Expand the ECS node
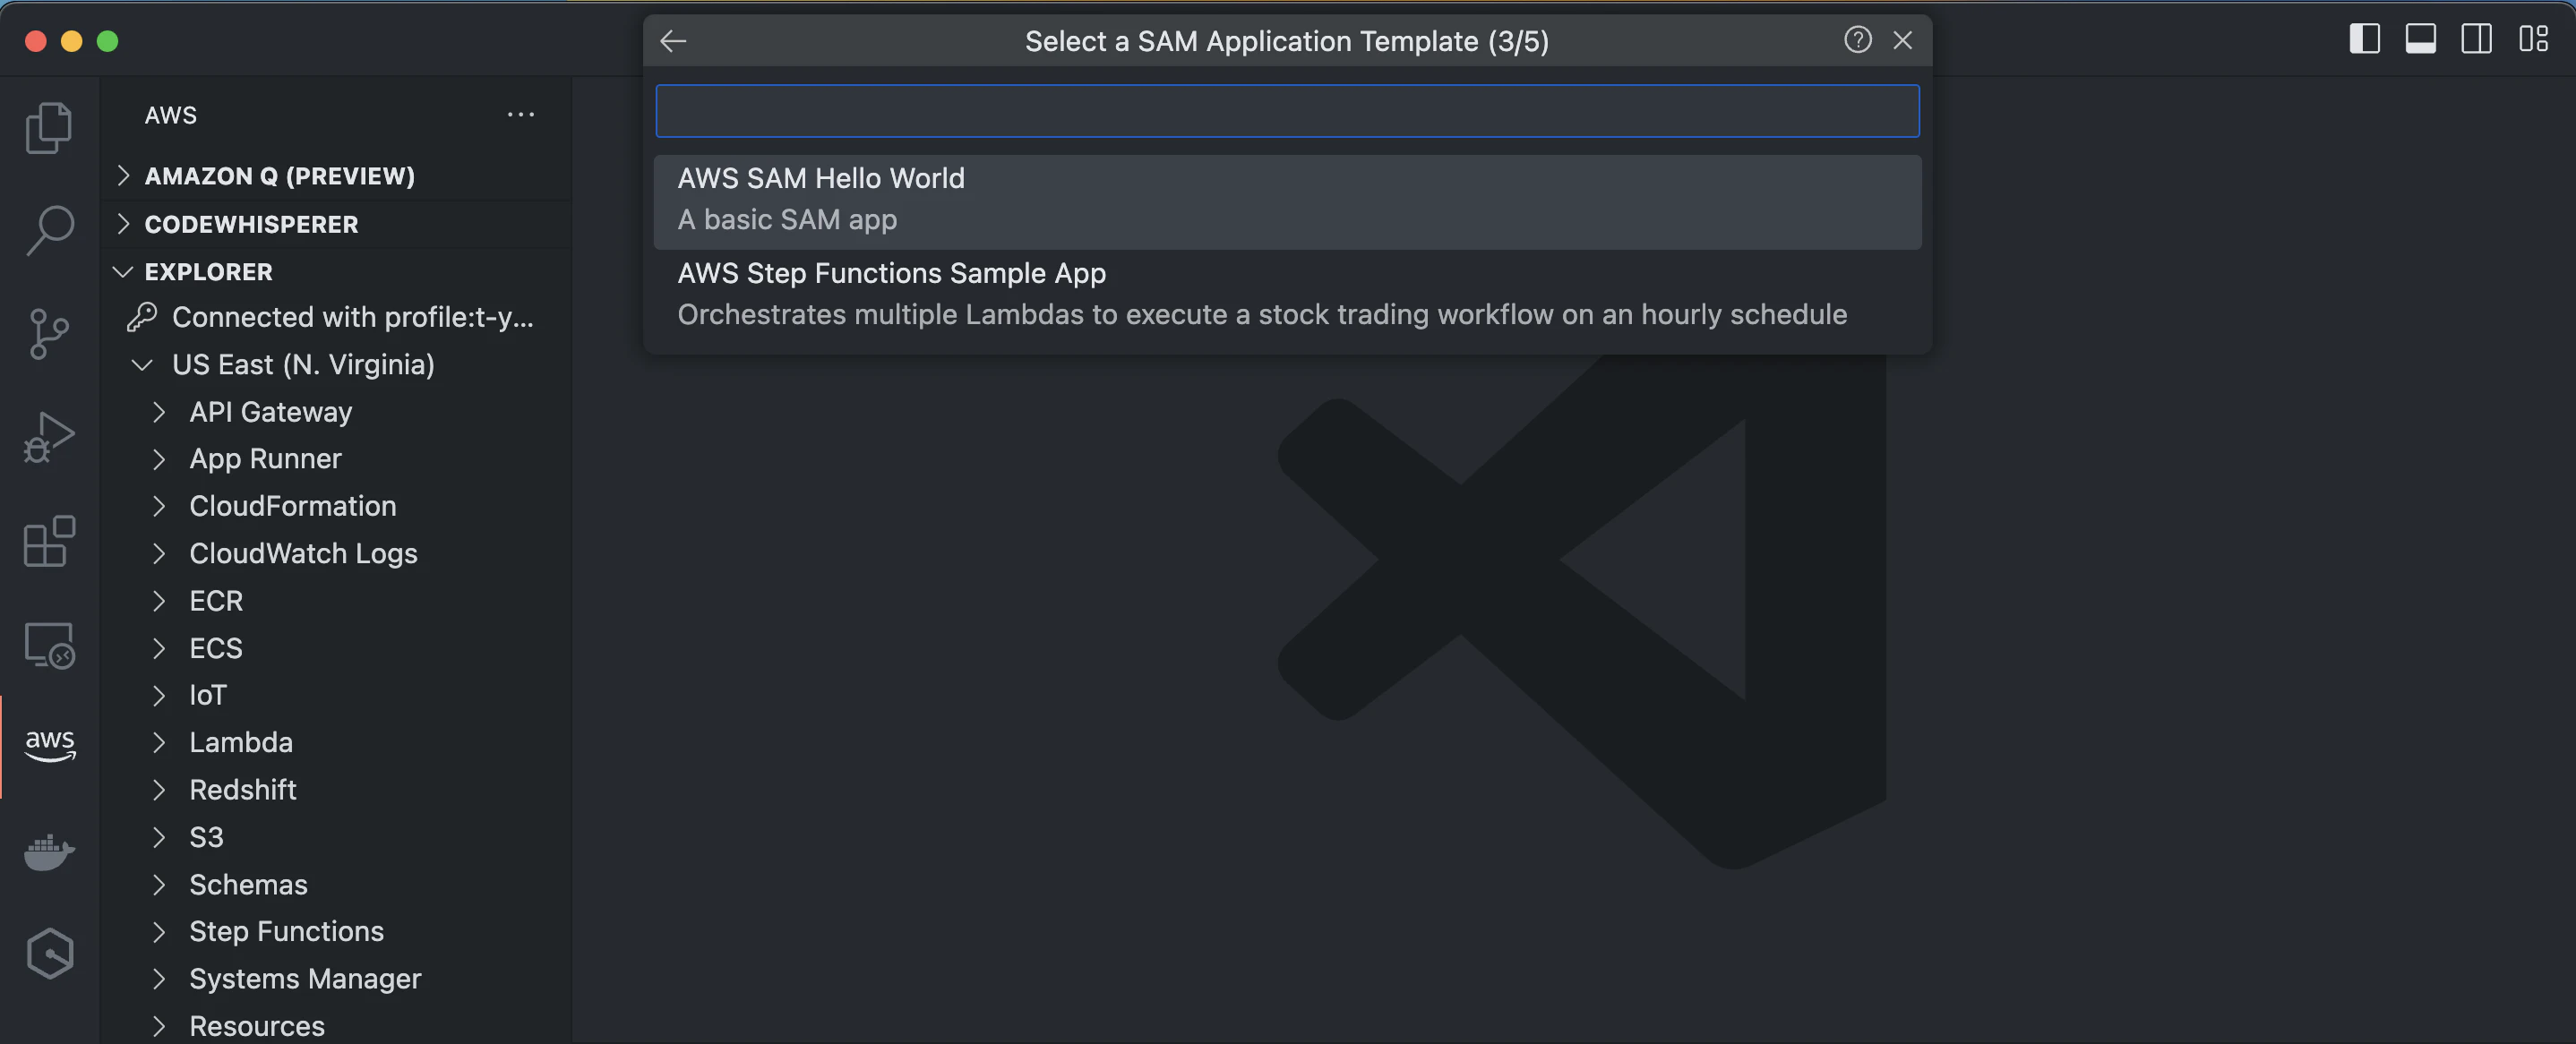The height and width of the screenshot is (1044, 2576). tap(159, 648)
